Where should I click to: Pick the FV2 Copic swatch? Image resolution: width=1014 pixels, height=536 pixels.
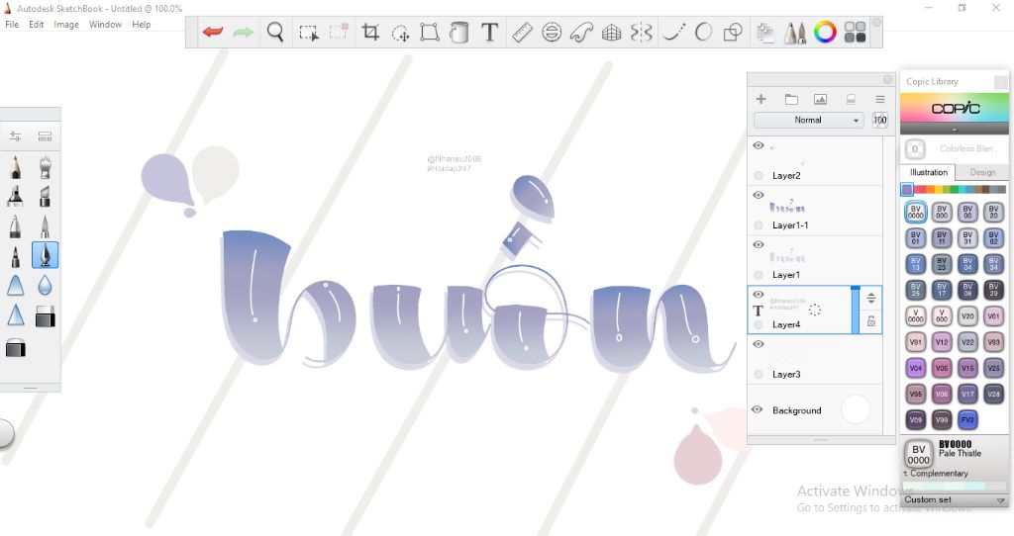[967, 419]
